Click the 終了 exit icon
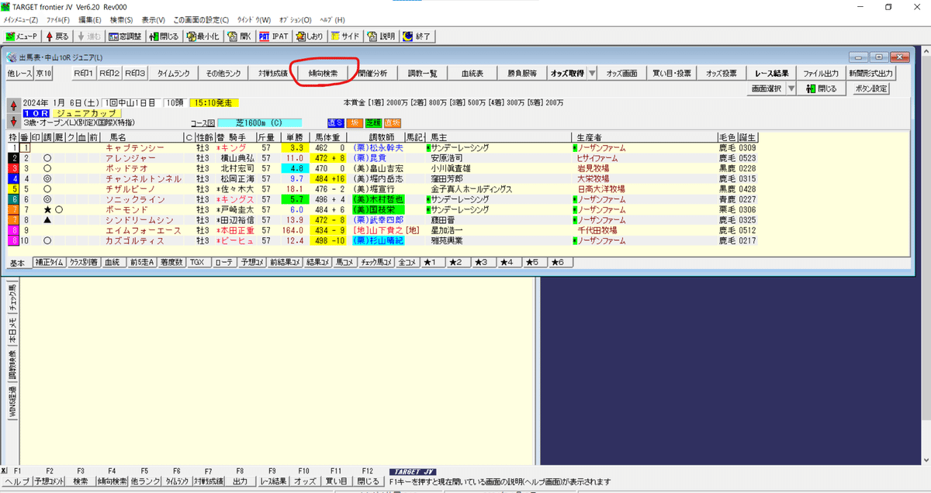931x493 pixels. pos(417,36)
